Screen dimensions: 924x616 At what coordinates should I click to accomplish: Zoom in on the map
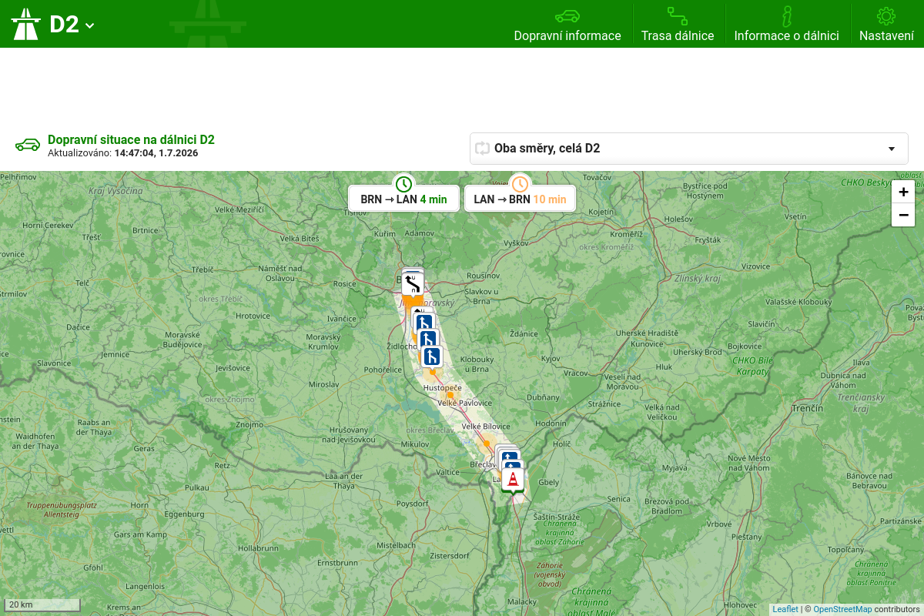[x=903, y=192]
